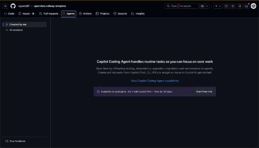
Task: Open the hamburger navigation menu
Action: (x=6, y=6)
